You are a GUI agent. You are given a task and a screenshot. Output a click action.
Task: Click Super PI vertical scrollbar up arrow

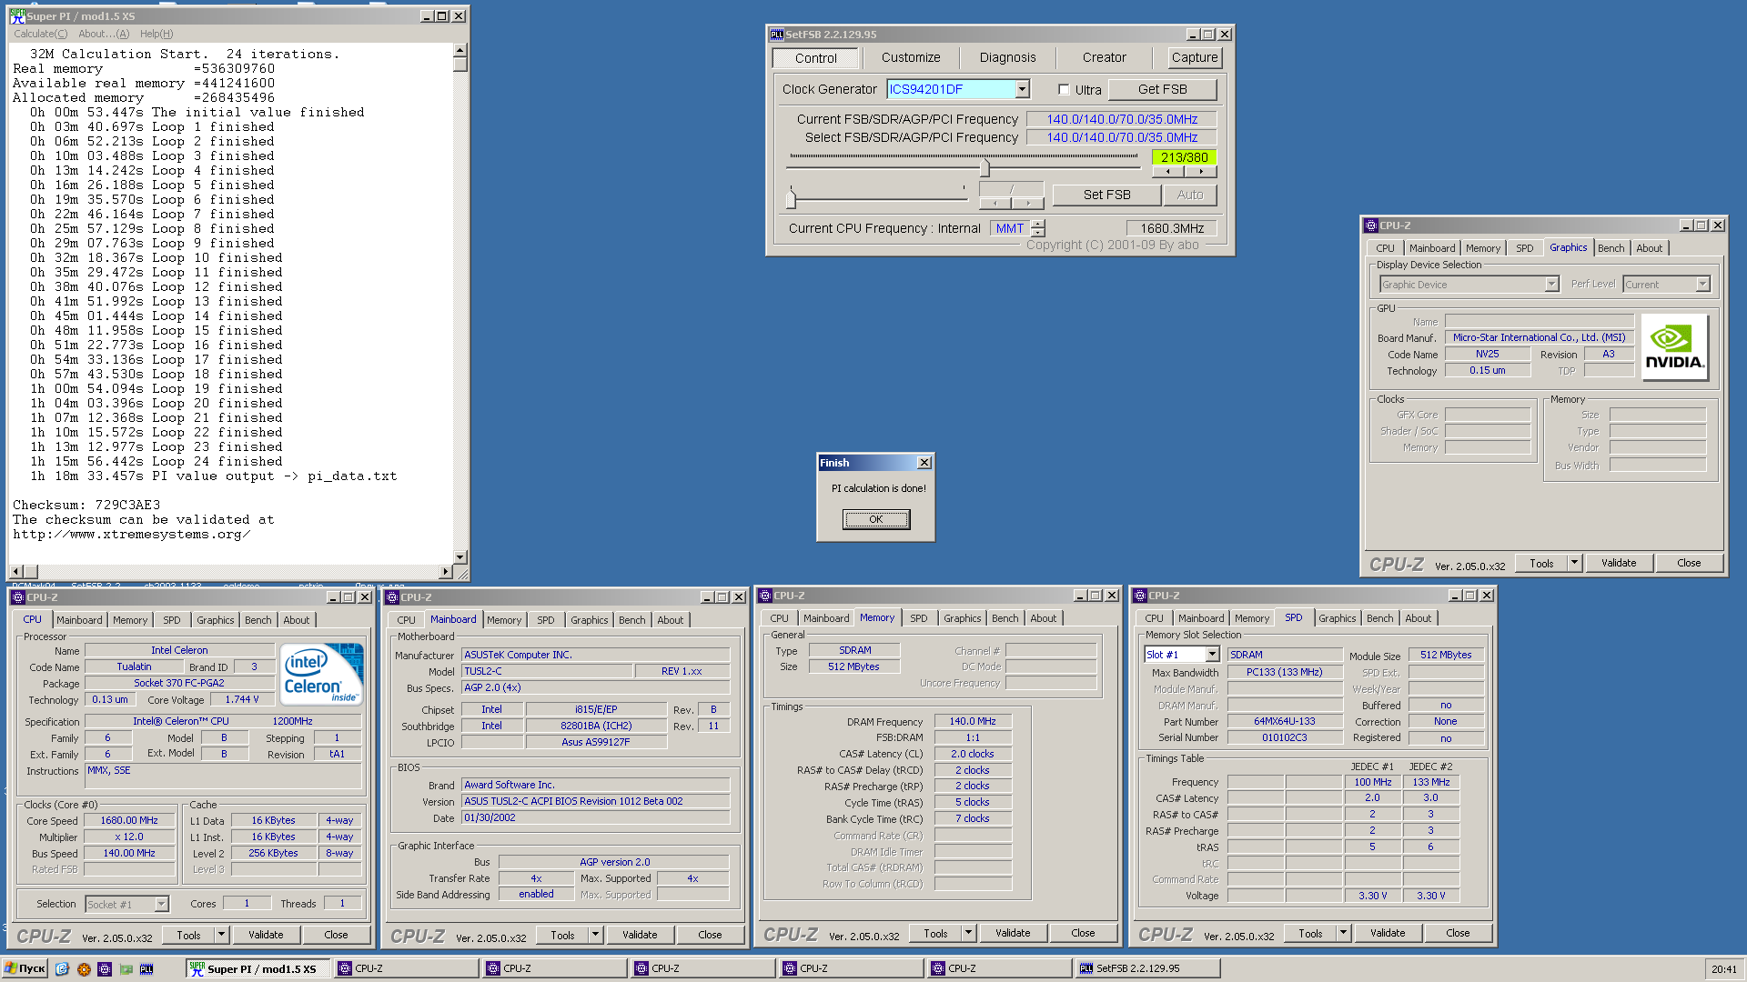click(x=460, y=51)
